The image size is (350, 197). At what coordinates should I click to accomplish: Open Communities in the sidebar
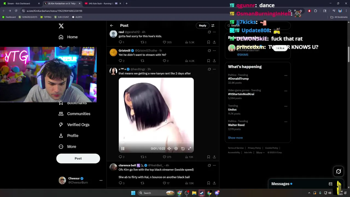tap(74, 114)
